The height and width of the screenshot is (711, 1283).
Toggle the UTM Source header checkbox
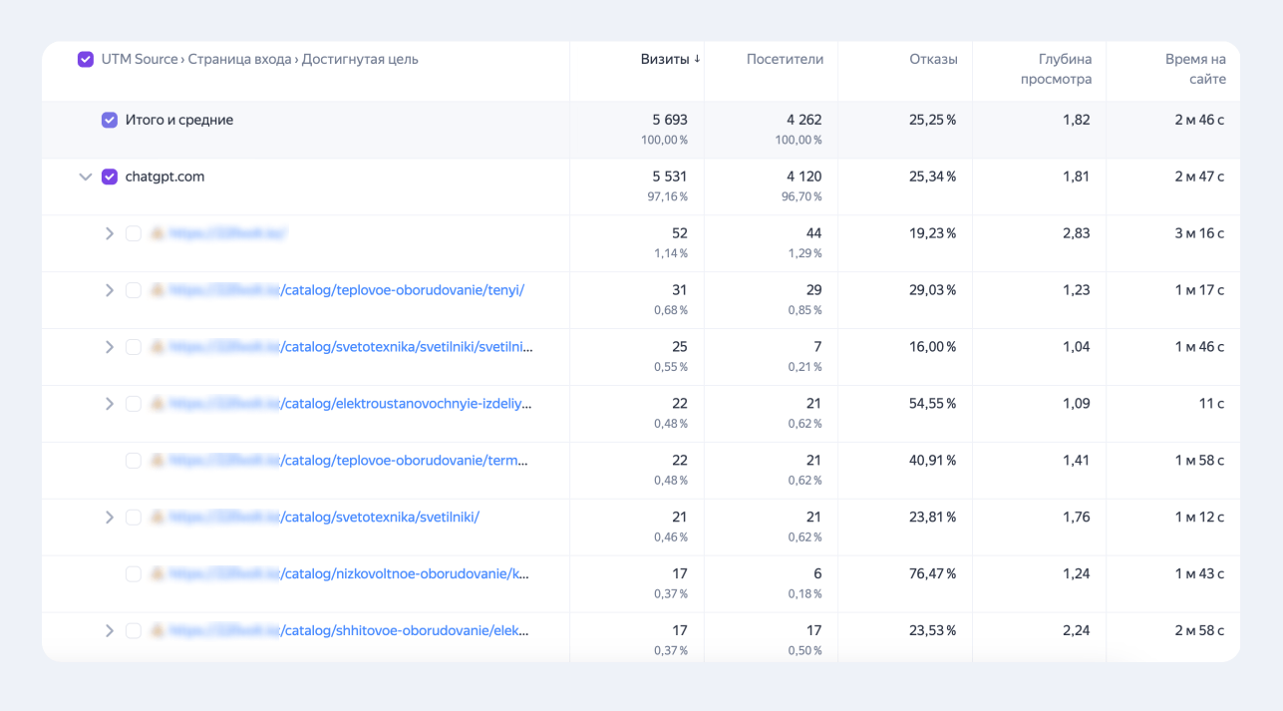click(x=86, y=60)
